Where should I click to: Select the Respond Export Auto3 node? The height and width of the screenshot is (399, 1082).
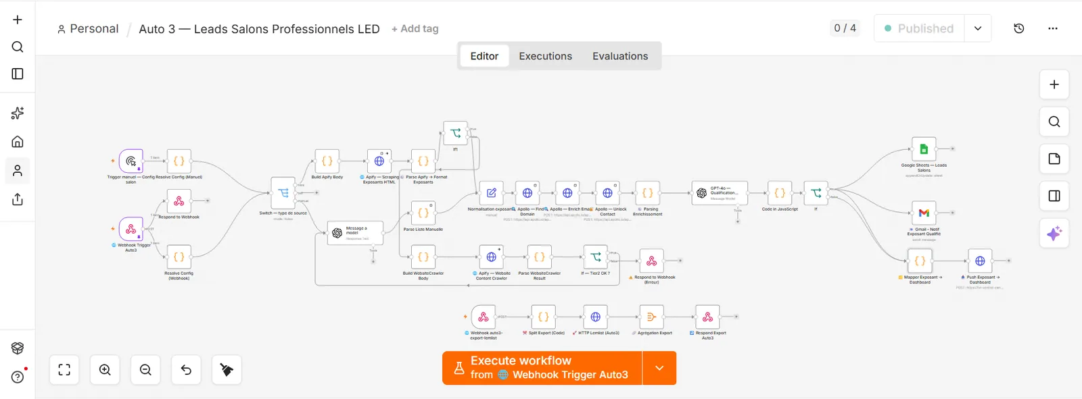click(707, 317)
